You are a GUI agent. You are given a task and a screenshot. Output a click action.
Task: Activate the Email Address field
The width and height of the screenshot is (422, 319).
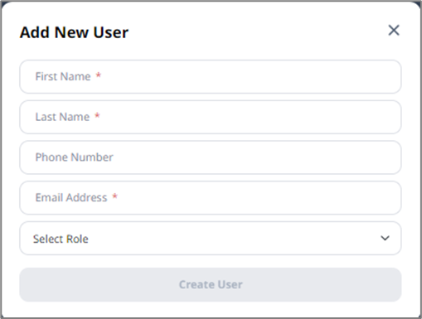pyautogui.click(x=211, y=198)
